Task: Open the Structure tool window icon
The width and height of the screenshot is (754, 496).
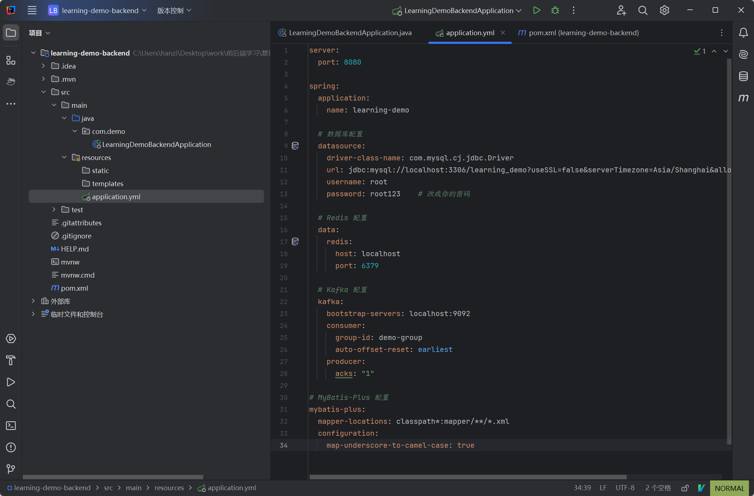Action: click(x=11, y=60)
